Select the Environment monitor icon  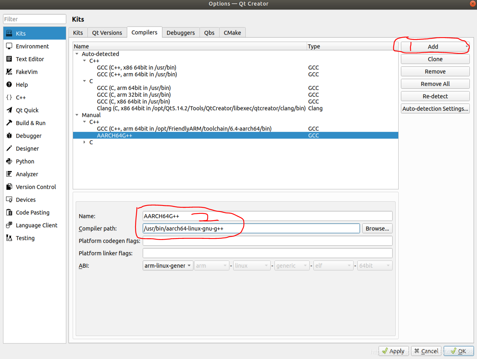click(9, 46)
